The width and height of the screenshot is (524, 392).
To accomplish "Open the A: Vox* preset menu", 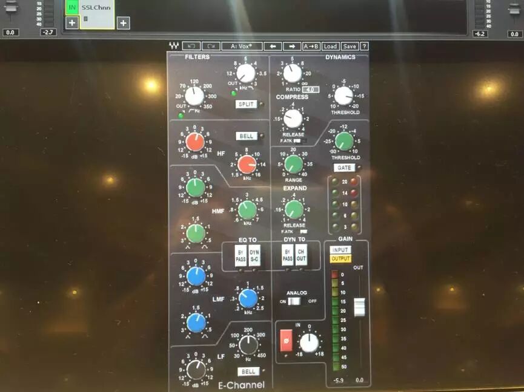I will click(242, 46).
